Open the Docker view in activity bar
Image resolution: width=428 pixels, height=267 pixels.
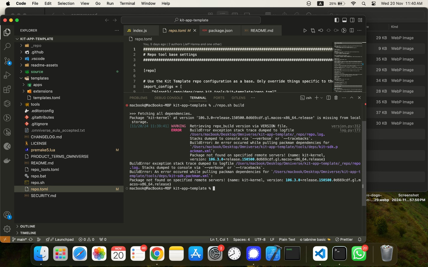(x=7, y=161)
